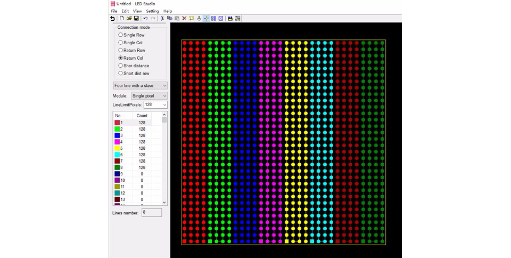Click the line list scrollbar up arrow

tap(164, 115)
